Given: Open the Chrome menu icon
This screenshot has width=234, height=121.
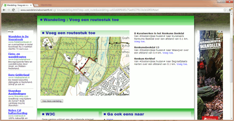Looking at the screenshot, I should pyautogui.click(x=230, y=10).
